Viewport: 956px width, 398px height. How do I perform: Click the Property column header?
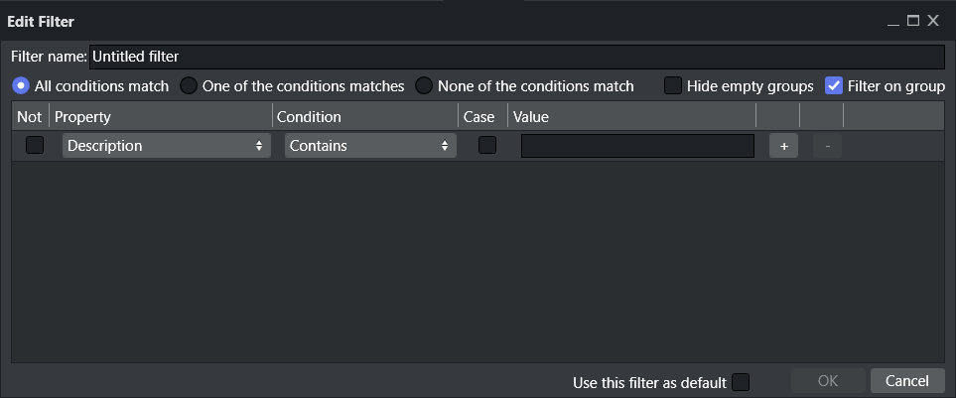[159, 117]
